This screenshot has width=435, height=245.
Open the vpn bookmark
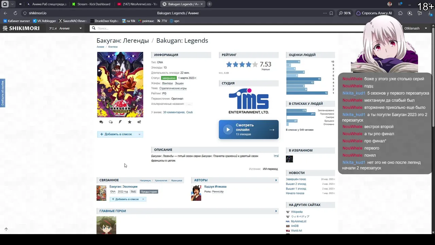pos(174,21)
